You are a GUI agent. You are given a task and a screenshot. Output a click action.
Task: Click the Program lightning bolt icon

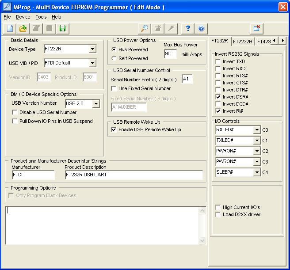pyautogui.click(x=171, y=29)
